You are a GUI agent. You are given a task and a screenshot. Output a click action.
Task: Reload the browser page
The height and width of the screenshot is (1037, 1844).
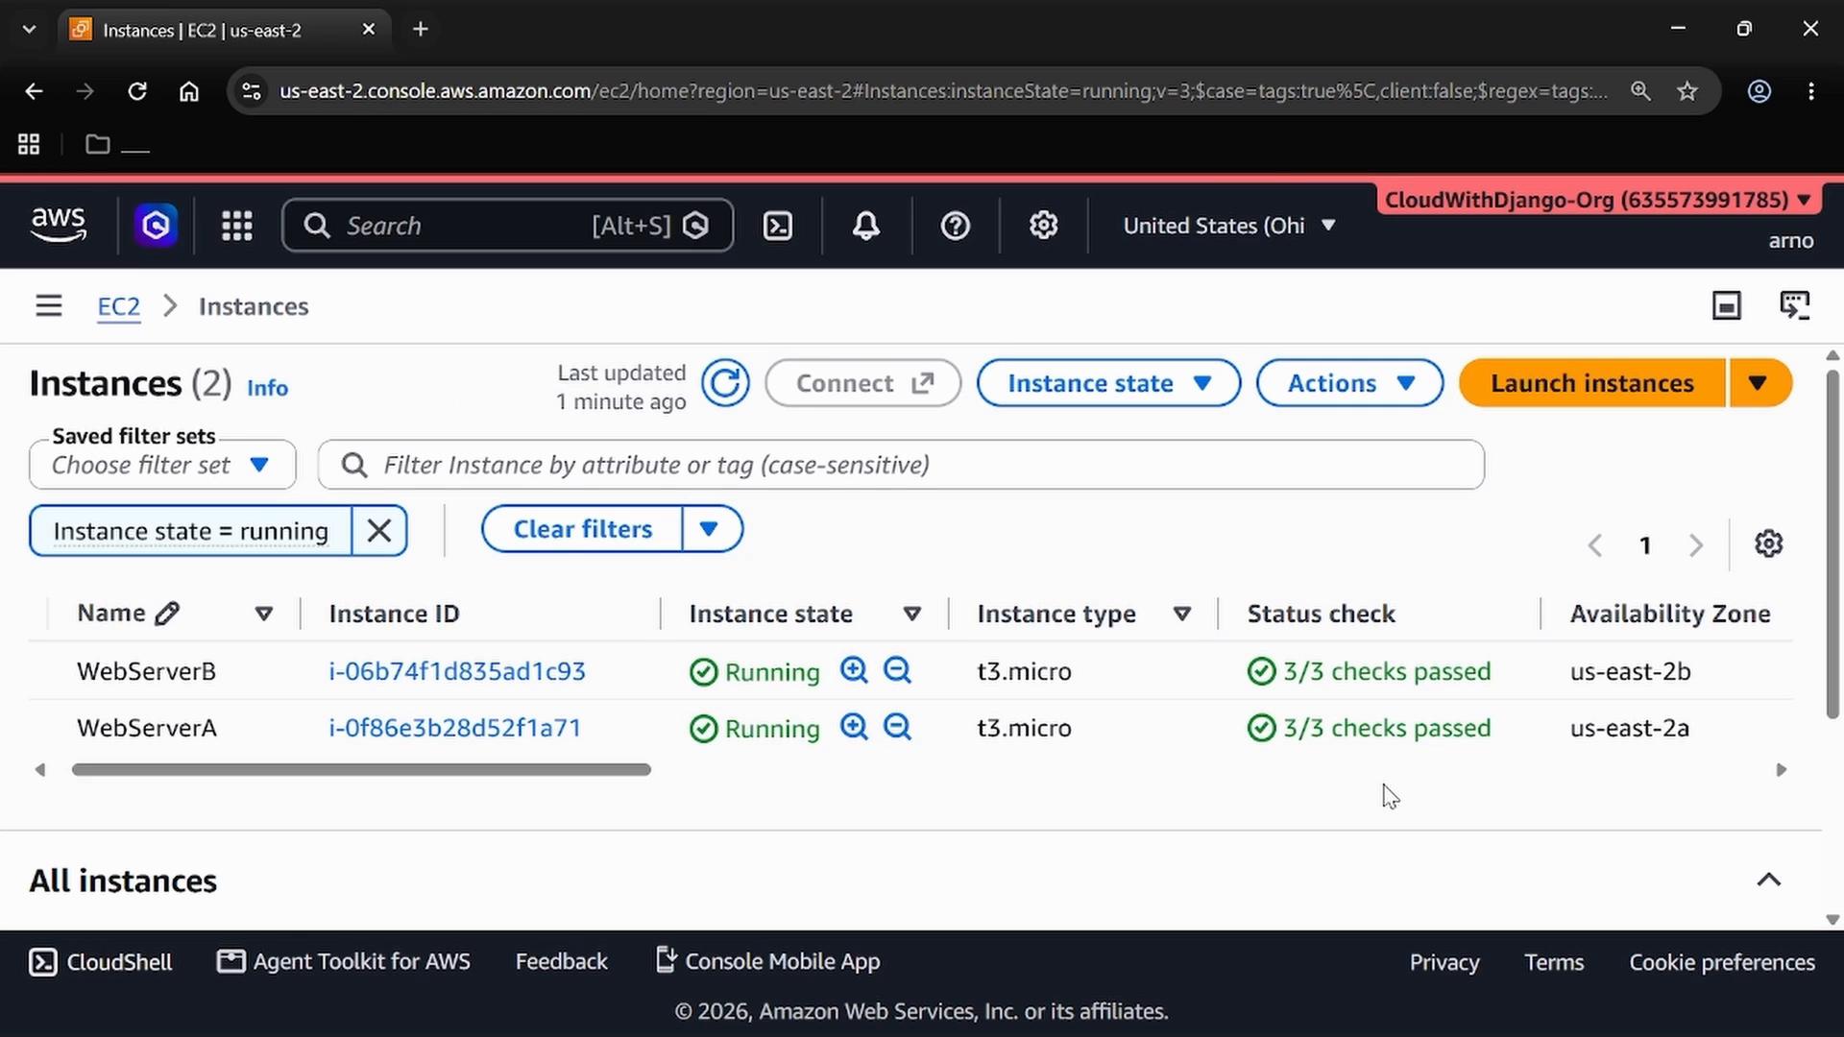137,91
